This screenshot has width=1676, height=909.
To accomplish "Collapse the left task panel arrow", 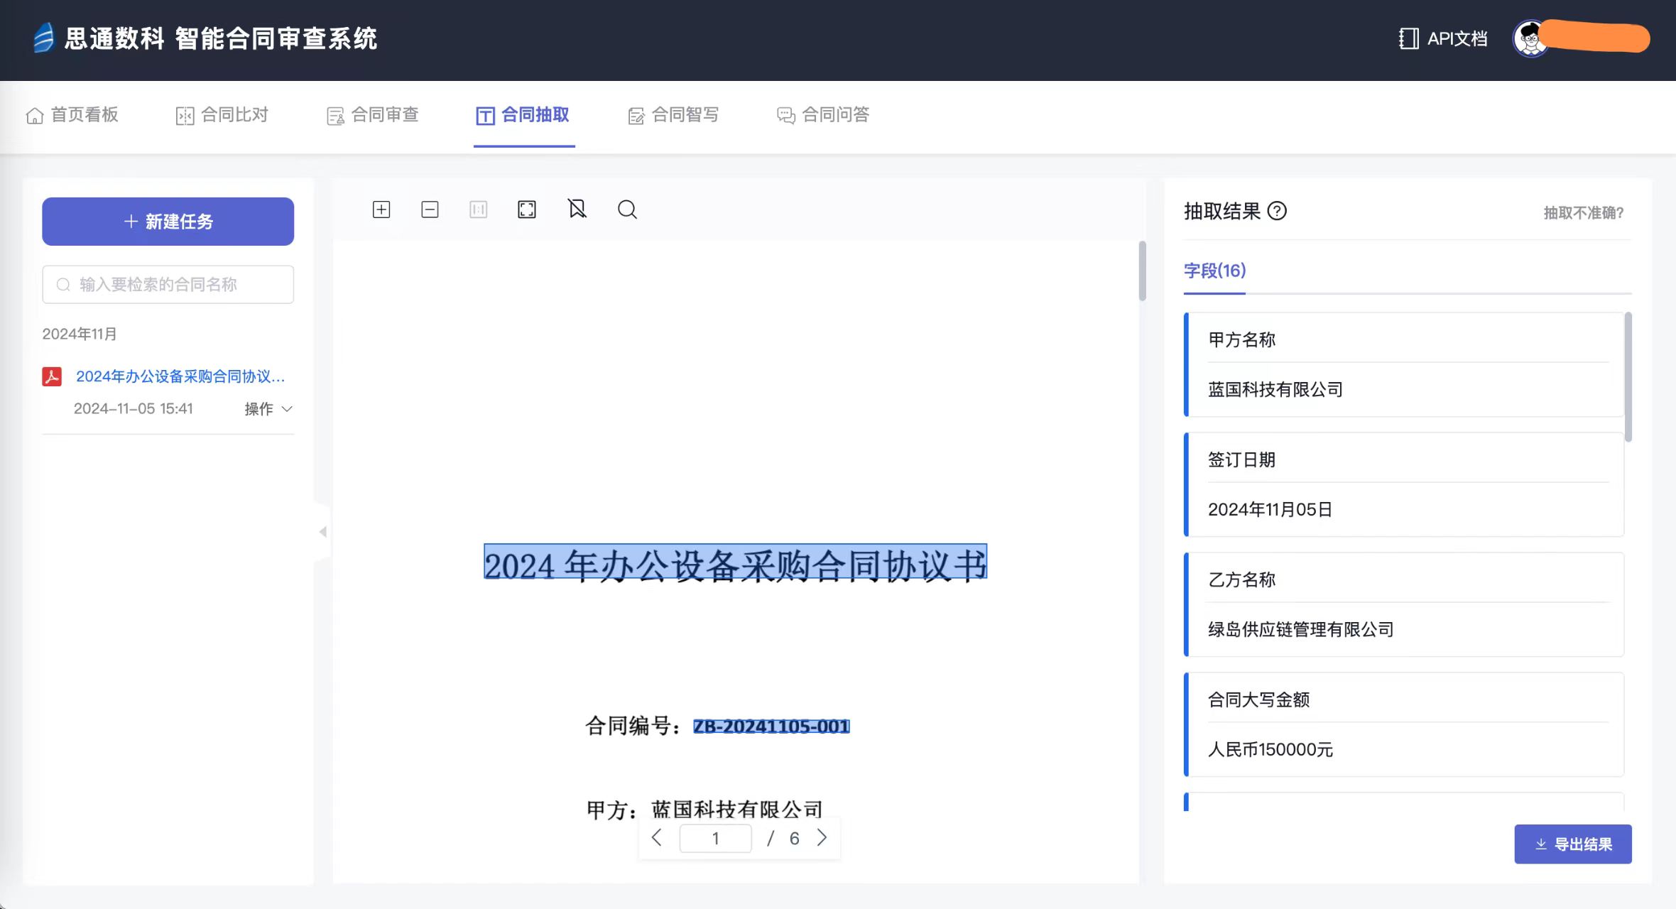I will point(323,531).
